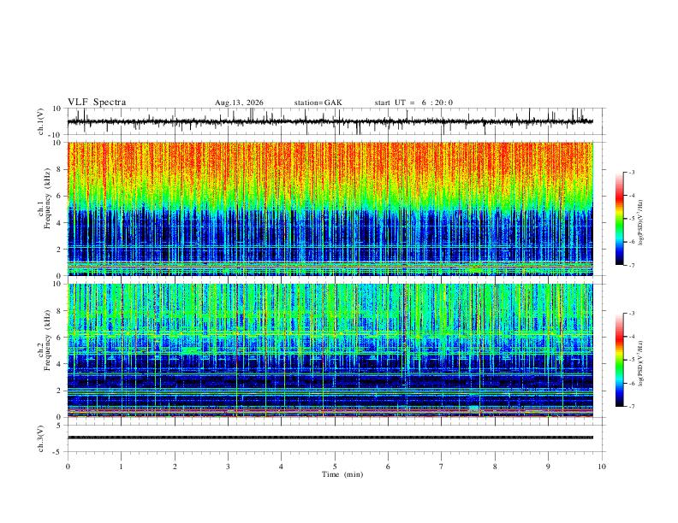Click the "-5" tick on ch.3(V) axis

click(58, 452)
